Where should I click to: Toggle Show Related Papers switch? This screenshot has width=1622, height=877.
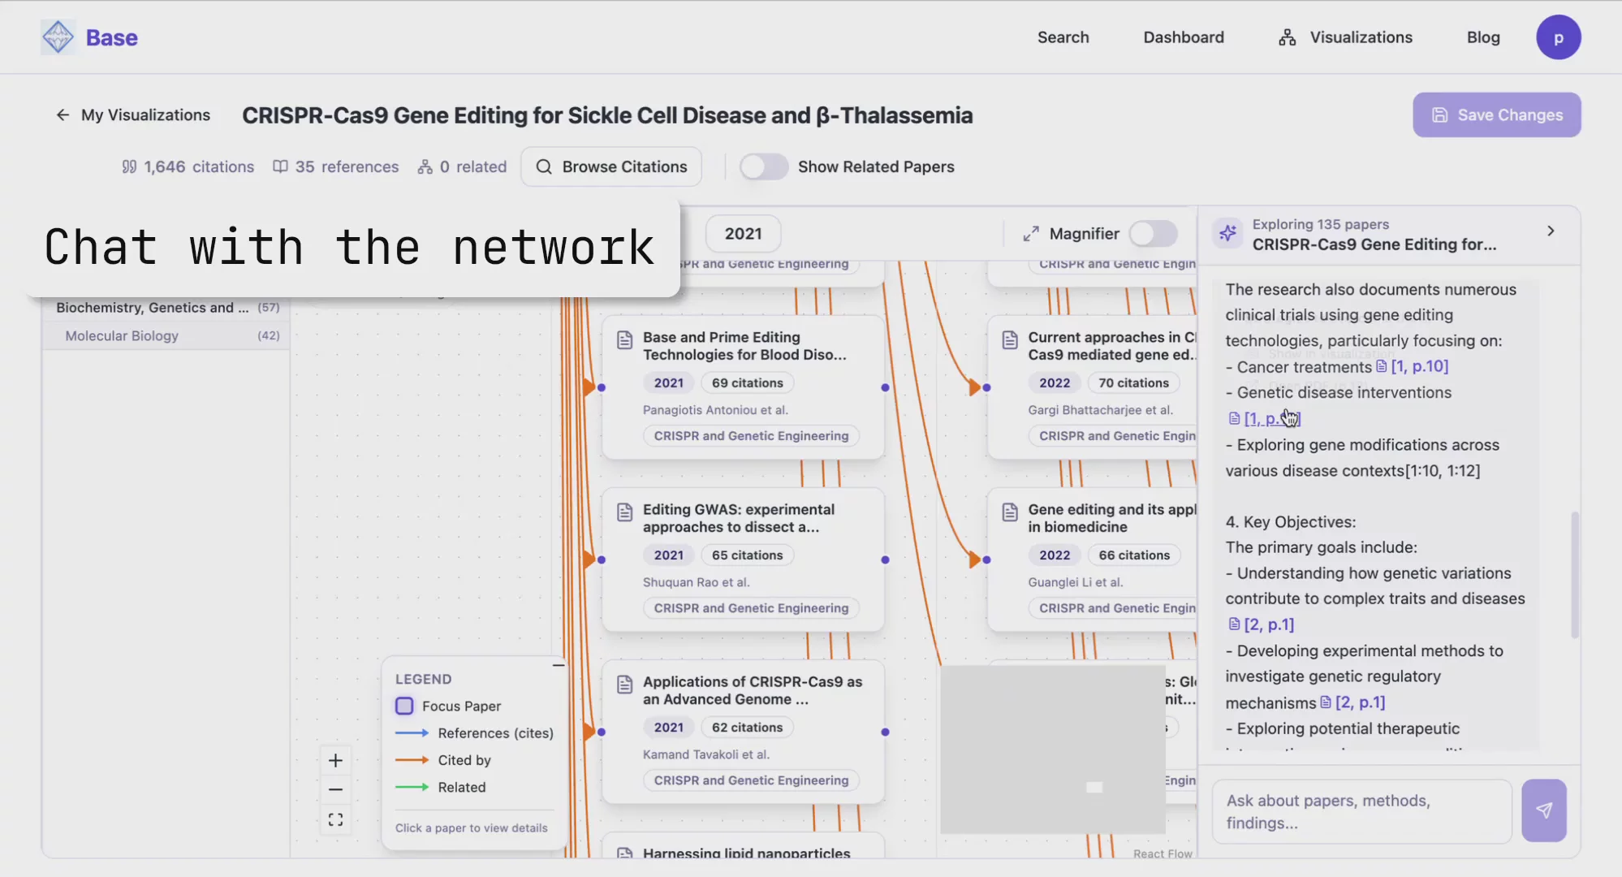pos(763,166)
